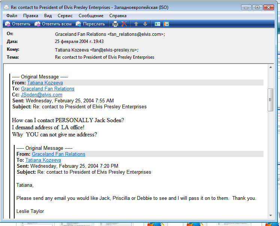Click From link Graceland Fan Relations in nested message
The width and height of the screenshot is (280, 226).
[58, 154]
